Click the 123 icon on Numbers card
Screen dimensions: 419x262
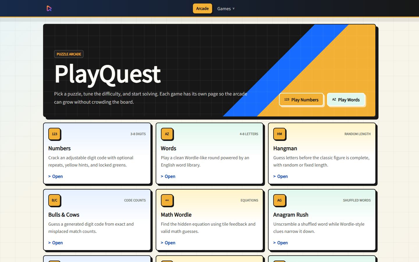pos(54,134)
